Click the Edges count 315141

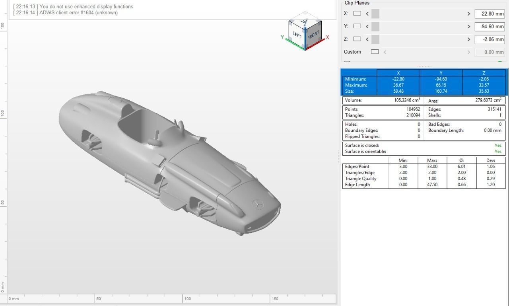pyautogui.click(x=494, y=109)
